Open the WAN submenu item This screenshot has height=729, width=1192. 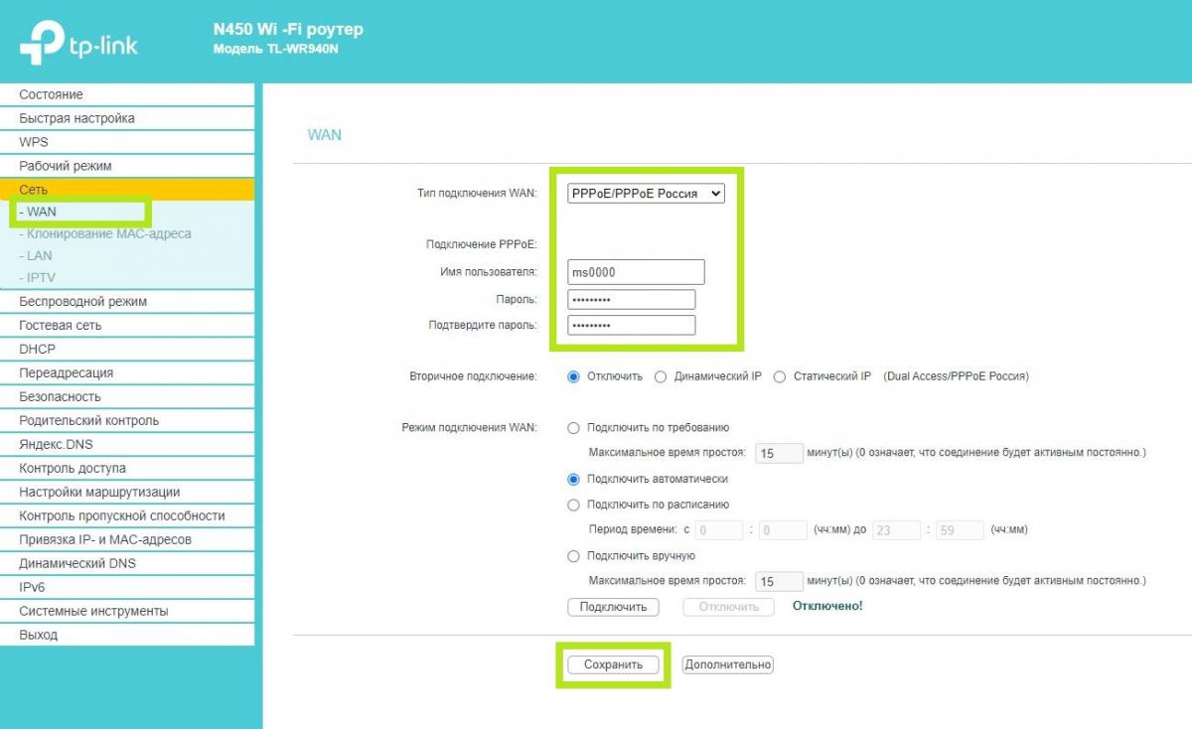(x=42, y=213)
